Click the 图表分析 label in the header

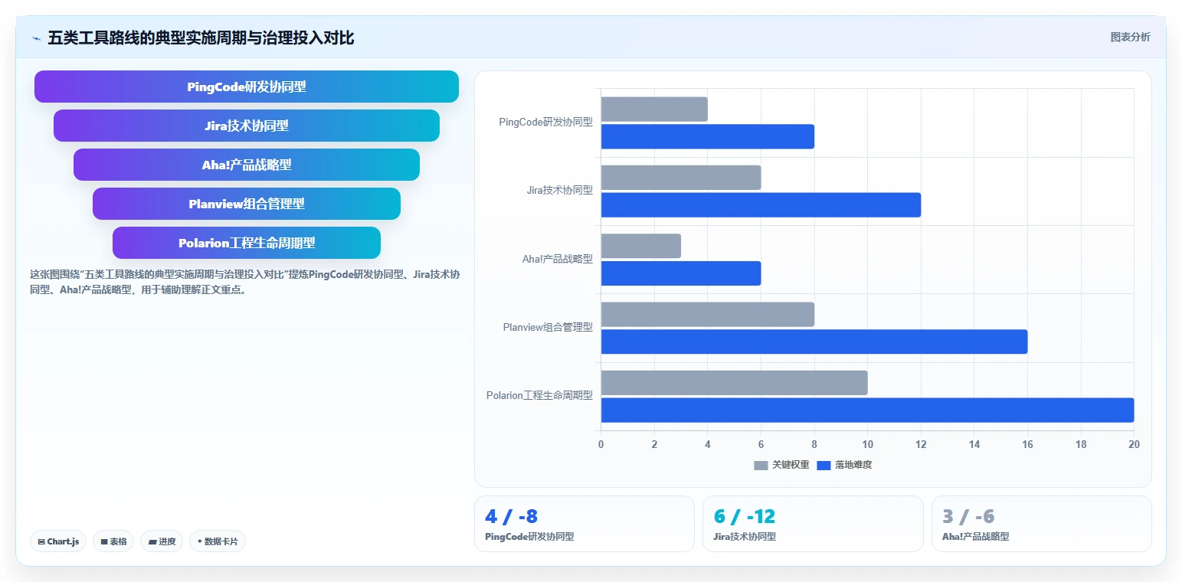point(1130,37)
